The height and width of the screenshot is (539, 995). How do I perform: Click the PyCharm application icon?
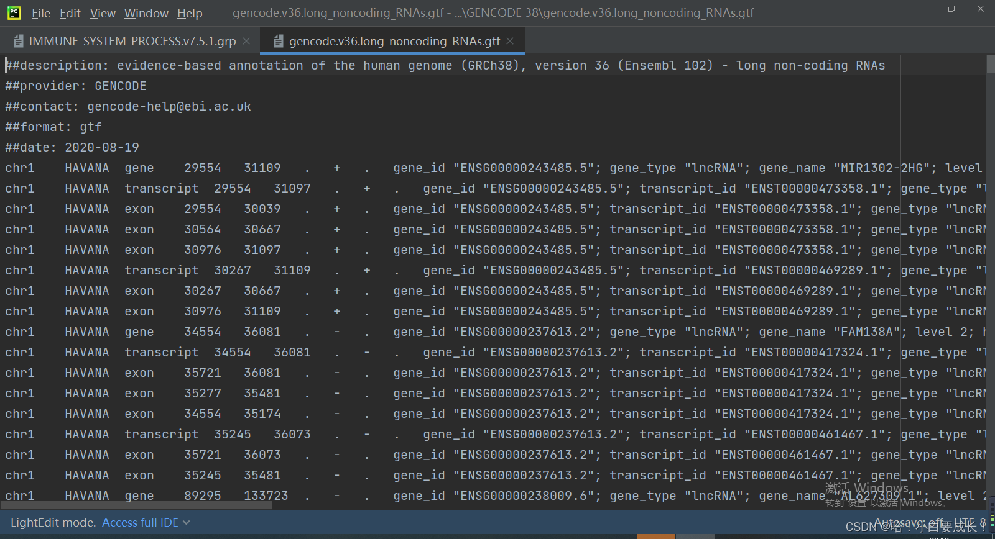coord(14,12)
